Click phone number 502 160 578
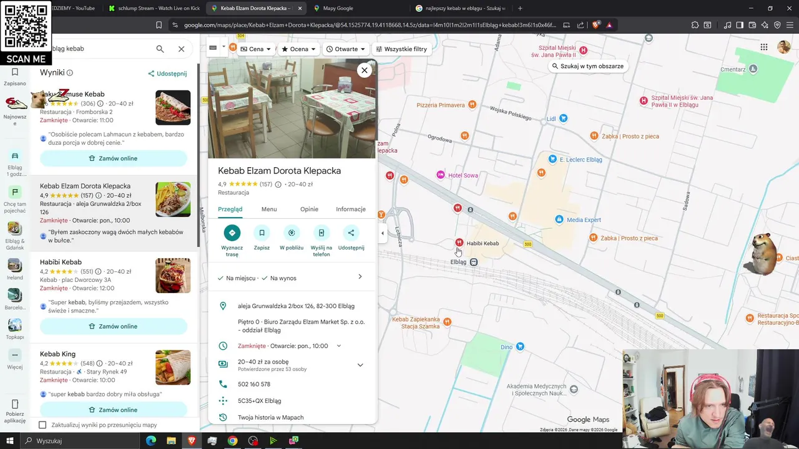The image size is (799, 449). (x=254, y=384)
